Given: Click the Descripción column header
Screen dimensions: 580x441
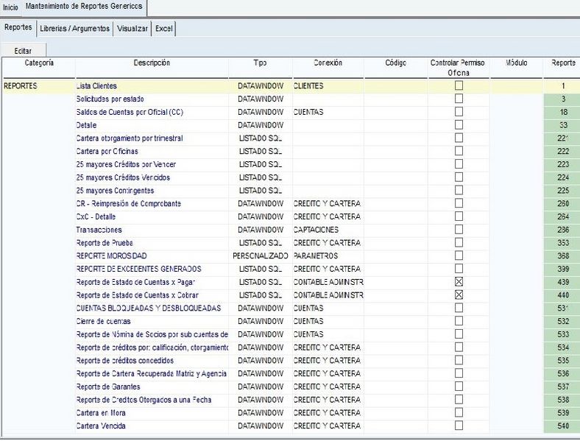Looking at the screenshot, I should click(152, 63).
